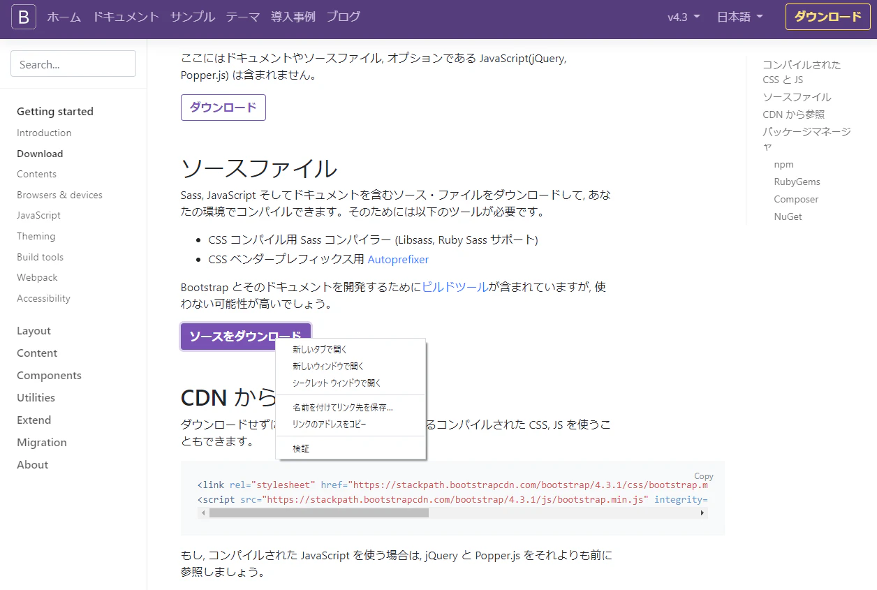Jump to NuGet in table of contents
Image resolution: width=877 pixels, height=590 pixels.
point(788,216)
